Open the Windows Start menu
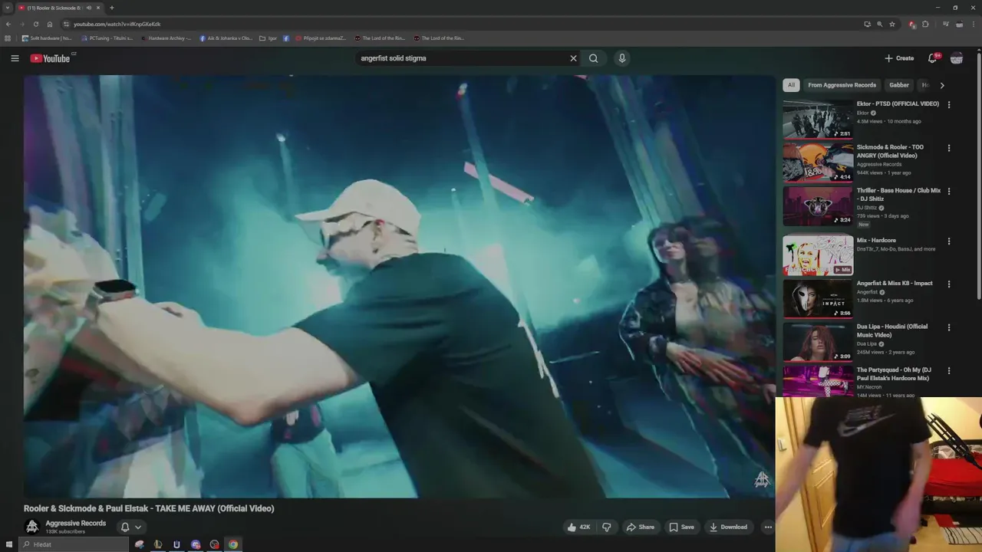The width and height of the screenshot is (982, 552). [x=8, y=544]
